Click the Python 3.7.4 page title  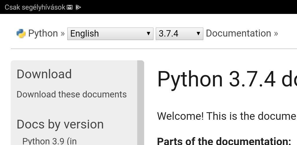pos(227,79)
